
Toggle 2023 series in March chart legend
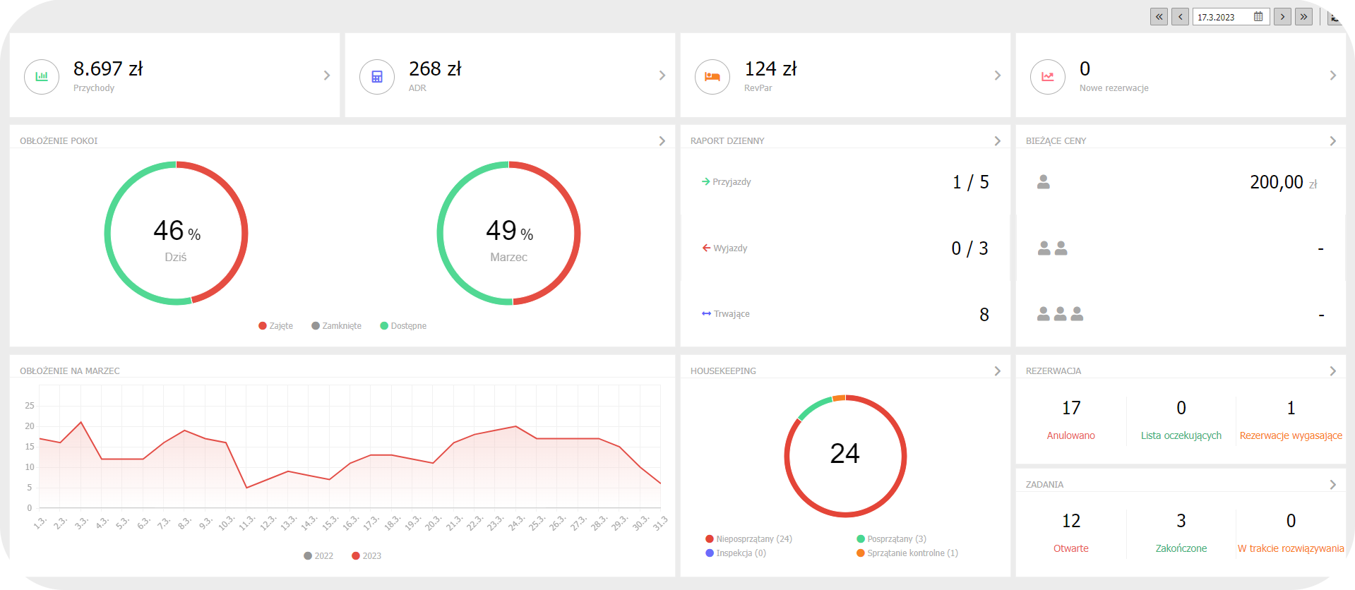pos(366,556)
